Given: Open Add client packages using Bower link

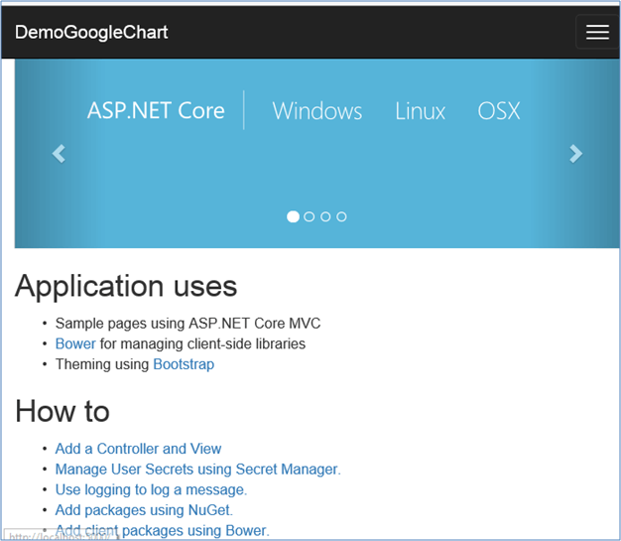Looking at the screenshot, I should pyautogui.click(x=162, y=530).
